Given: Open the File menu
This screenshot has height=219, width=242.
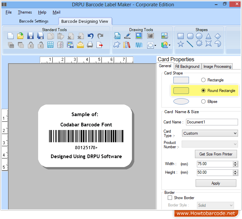Looking at the screenshot, I should click(9, 12).
